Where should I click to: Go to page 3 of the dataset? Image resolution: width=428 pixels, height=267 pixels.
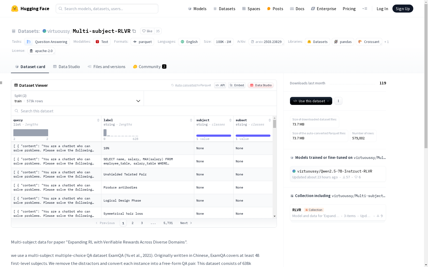click(142, 223)
